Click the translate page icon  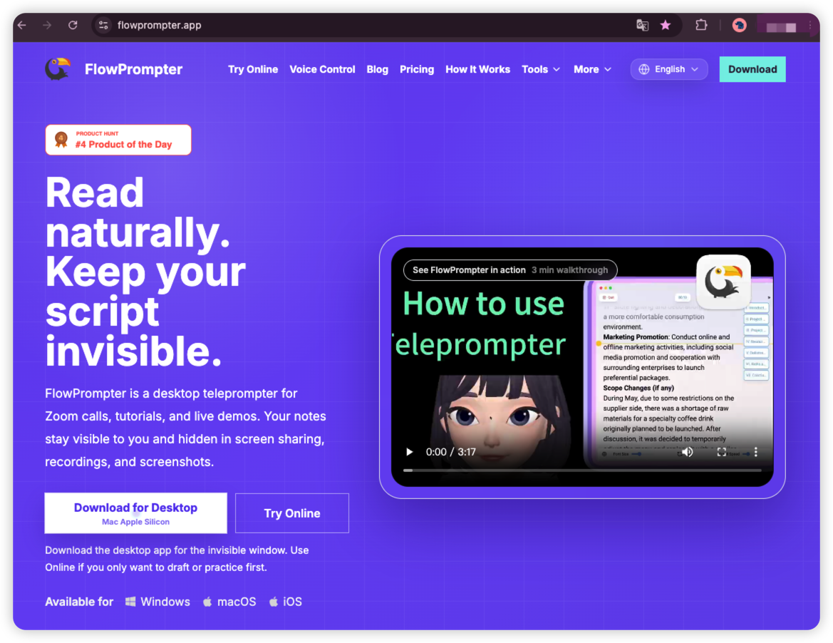642,25
